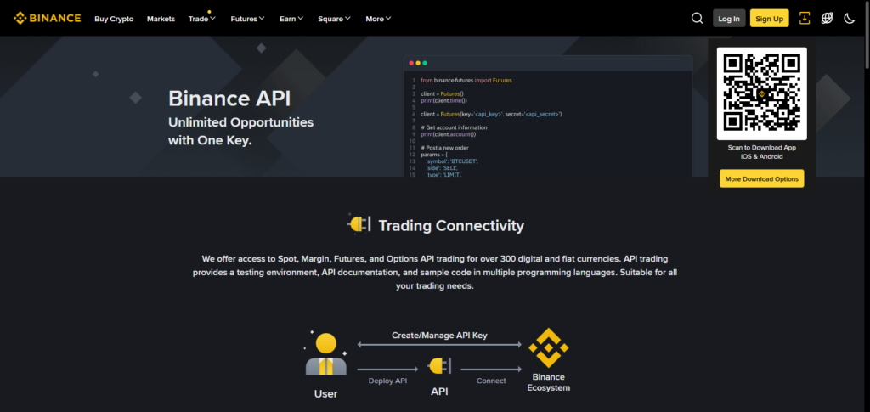Click the API plug icon in diagram
Image resolution: width=870 pixels, height=412 pixels.
click(439, 366)
